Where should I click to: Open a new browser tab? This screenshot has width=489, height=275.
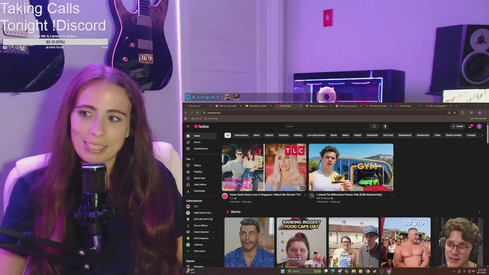[456, 106]
